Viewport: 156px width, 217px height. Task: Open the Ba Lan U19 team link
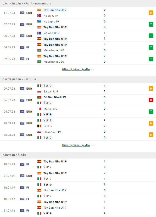[x=51, y=91]
